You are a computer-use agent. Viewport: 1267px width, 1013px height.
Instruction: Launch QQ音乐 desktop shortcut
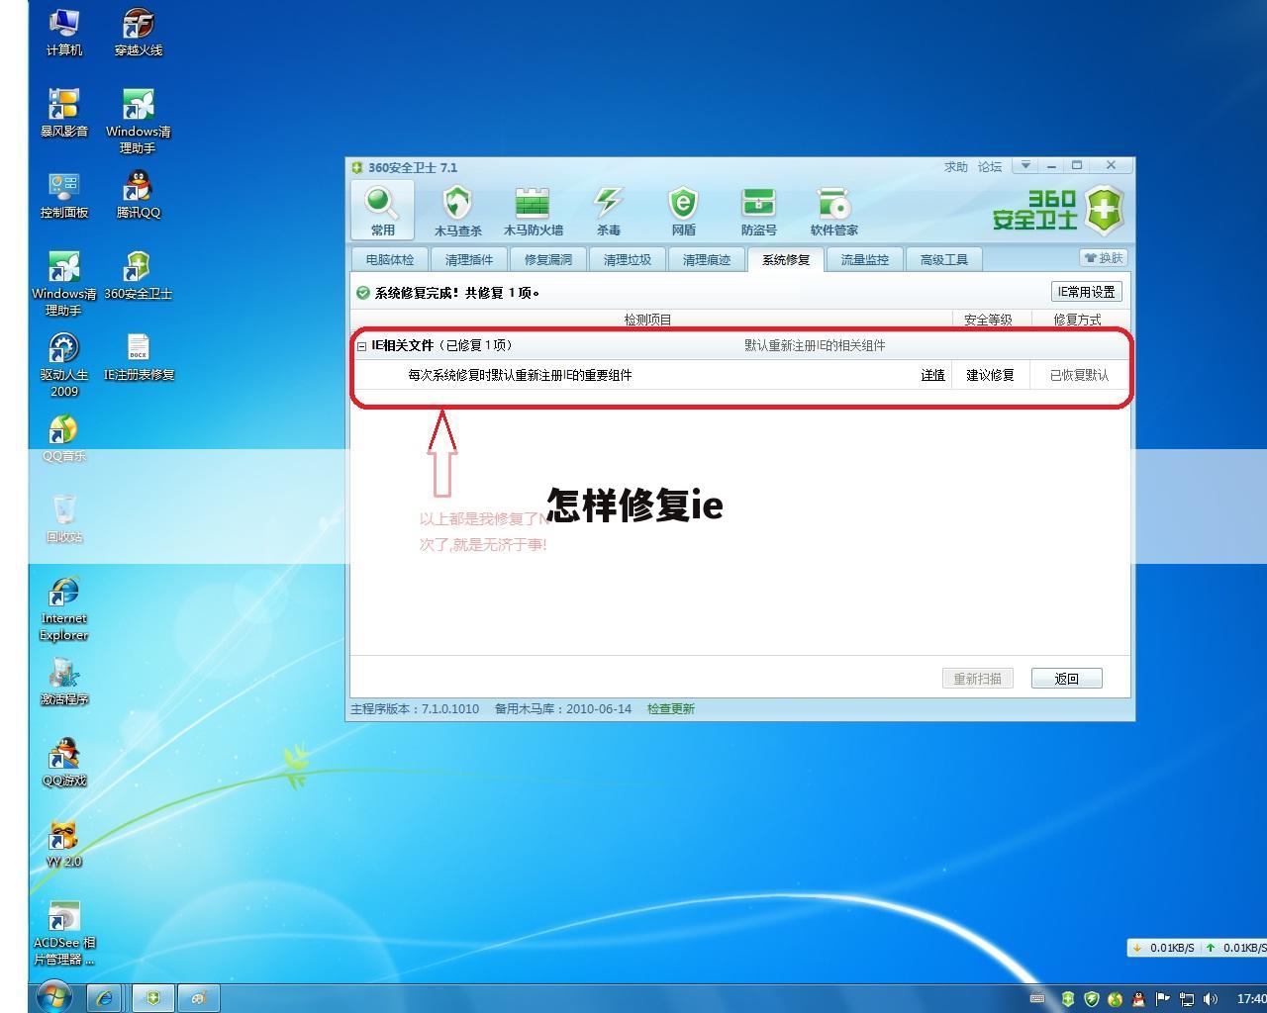coord(63,437)
